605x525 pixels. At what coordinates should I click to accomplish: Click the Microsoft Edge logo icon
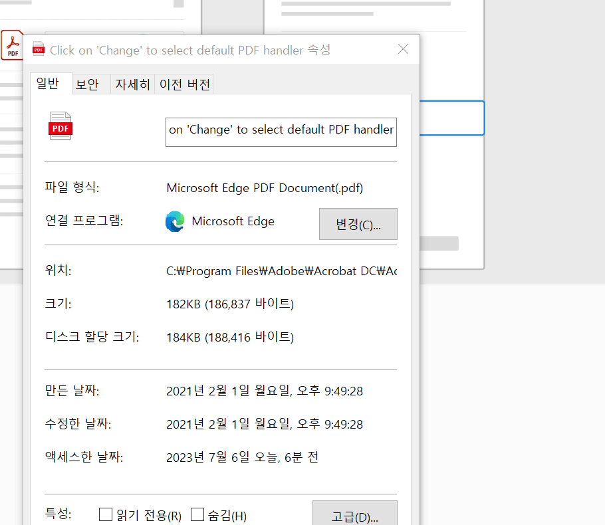coord(175,221)
